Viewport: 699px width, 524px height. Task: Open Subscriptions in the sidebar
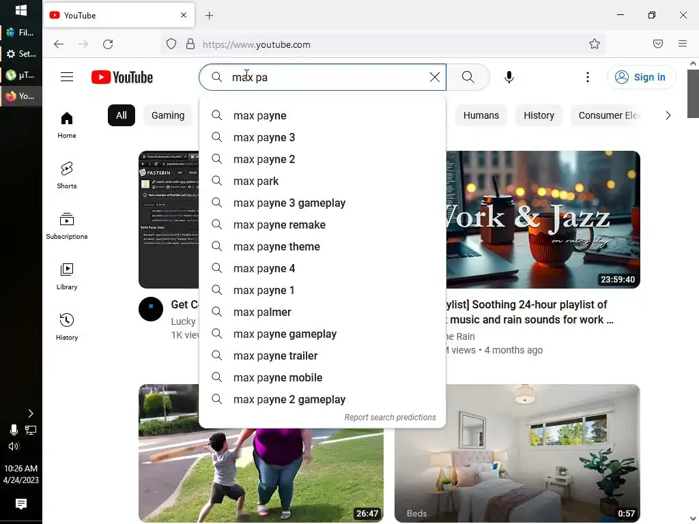(x=67, y=227)
